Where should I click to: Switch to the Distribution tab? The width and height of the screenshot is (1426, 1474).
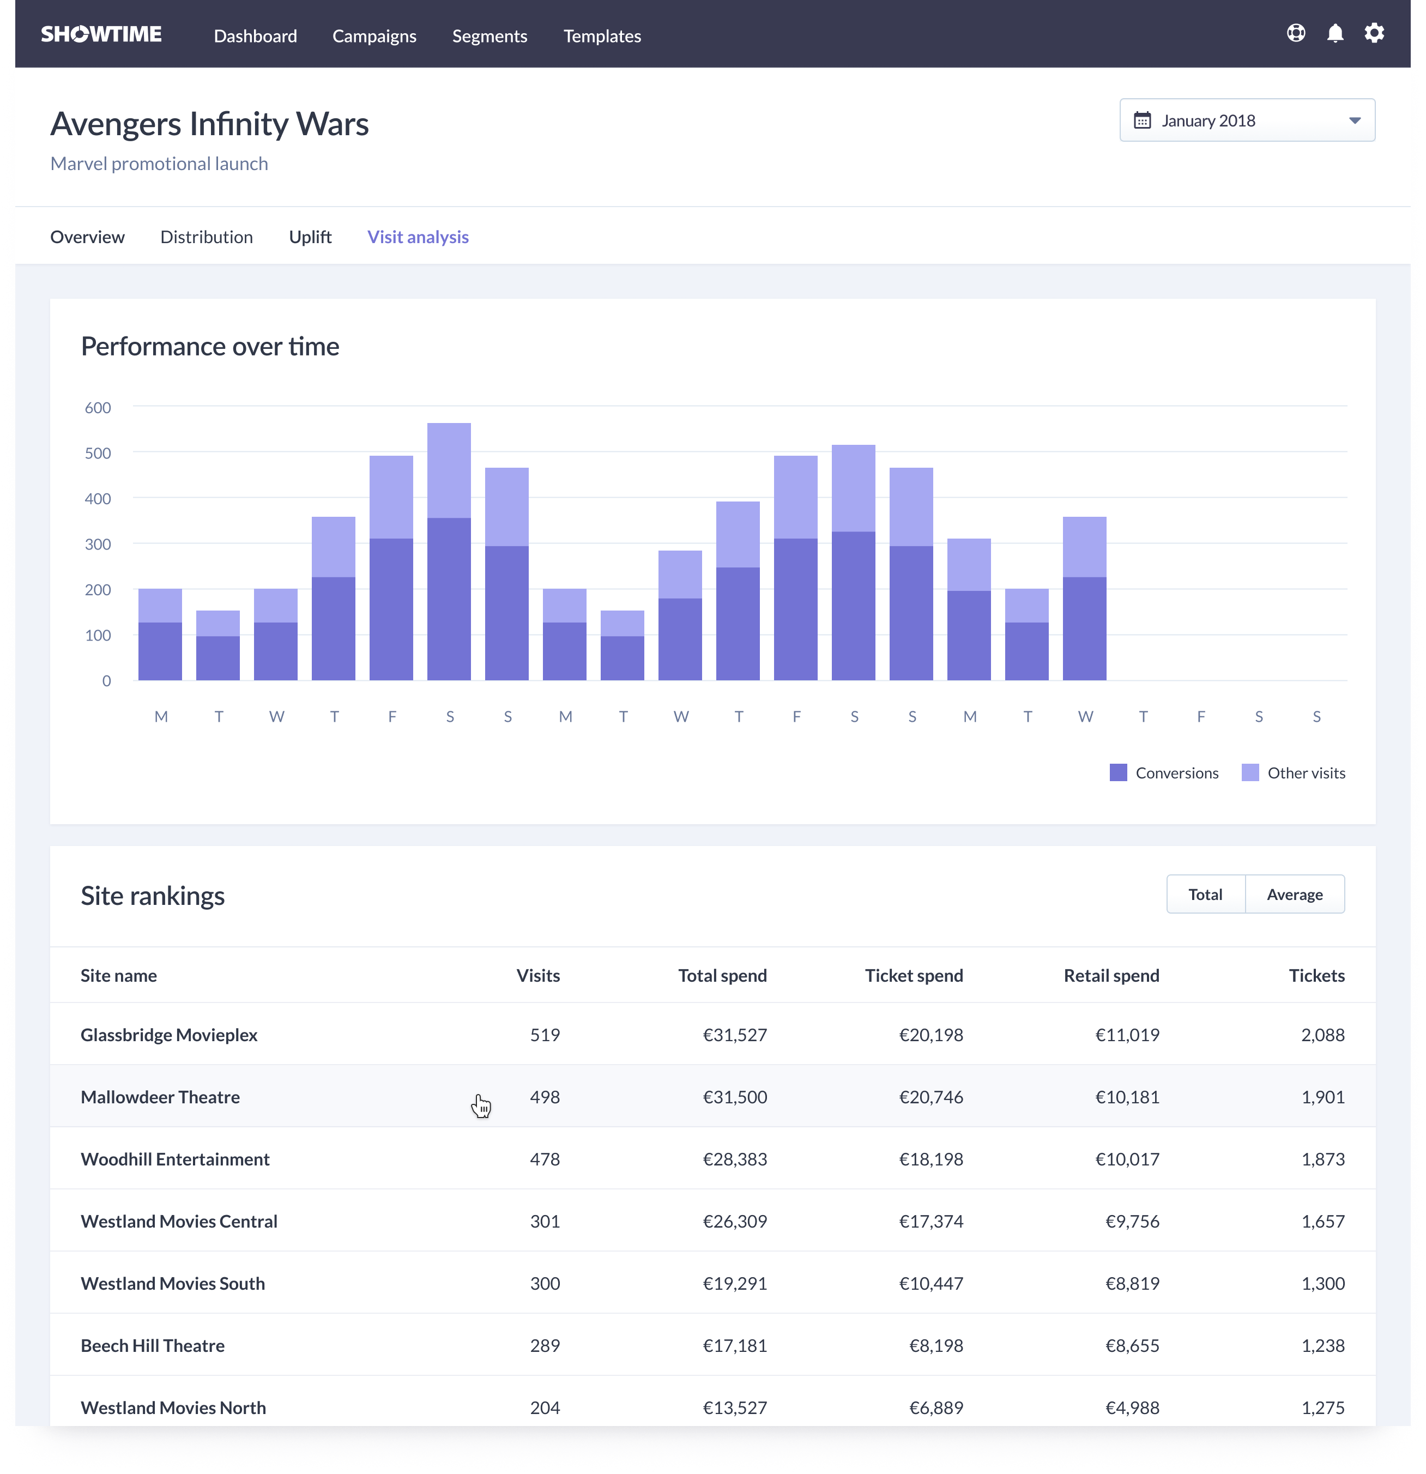tap(206, 236)
